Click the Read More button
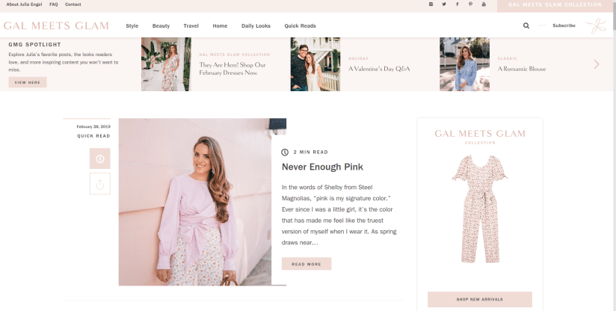 tap(307, 264)
